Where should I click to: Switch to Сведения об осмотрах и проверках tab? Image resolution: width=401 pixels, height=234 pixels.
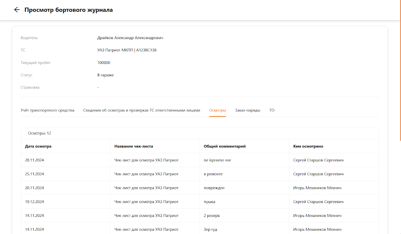click(141, 110)
